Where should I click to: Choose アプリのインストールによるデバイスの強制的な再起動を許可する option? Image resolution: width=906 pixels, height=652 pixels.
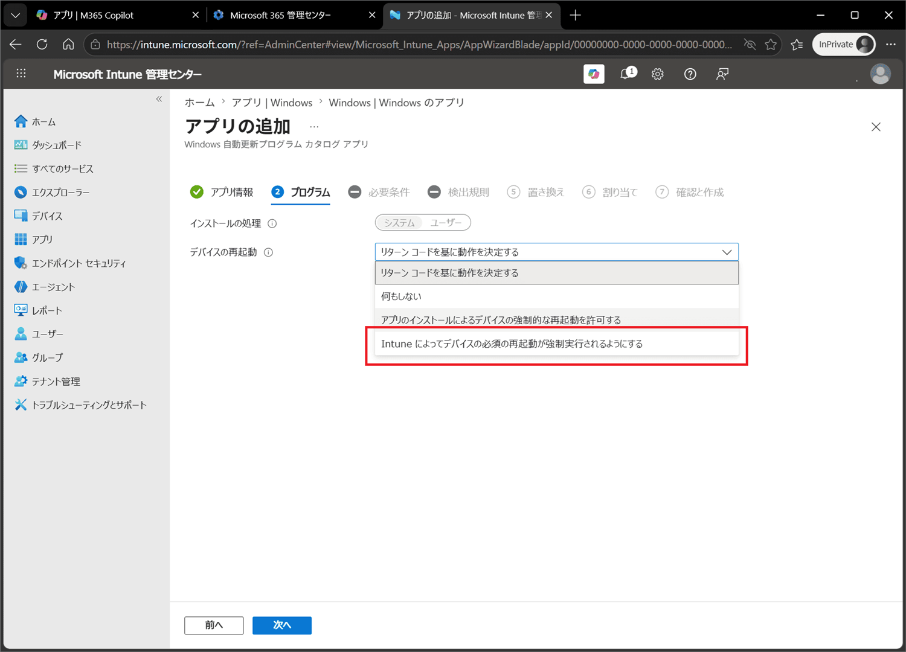[x=556, y=320]
